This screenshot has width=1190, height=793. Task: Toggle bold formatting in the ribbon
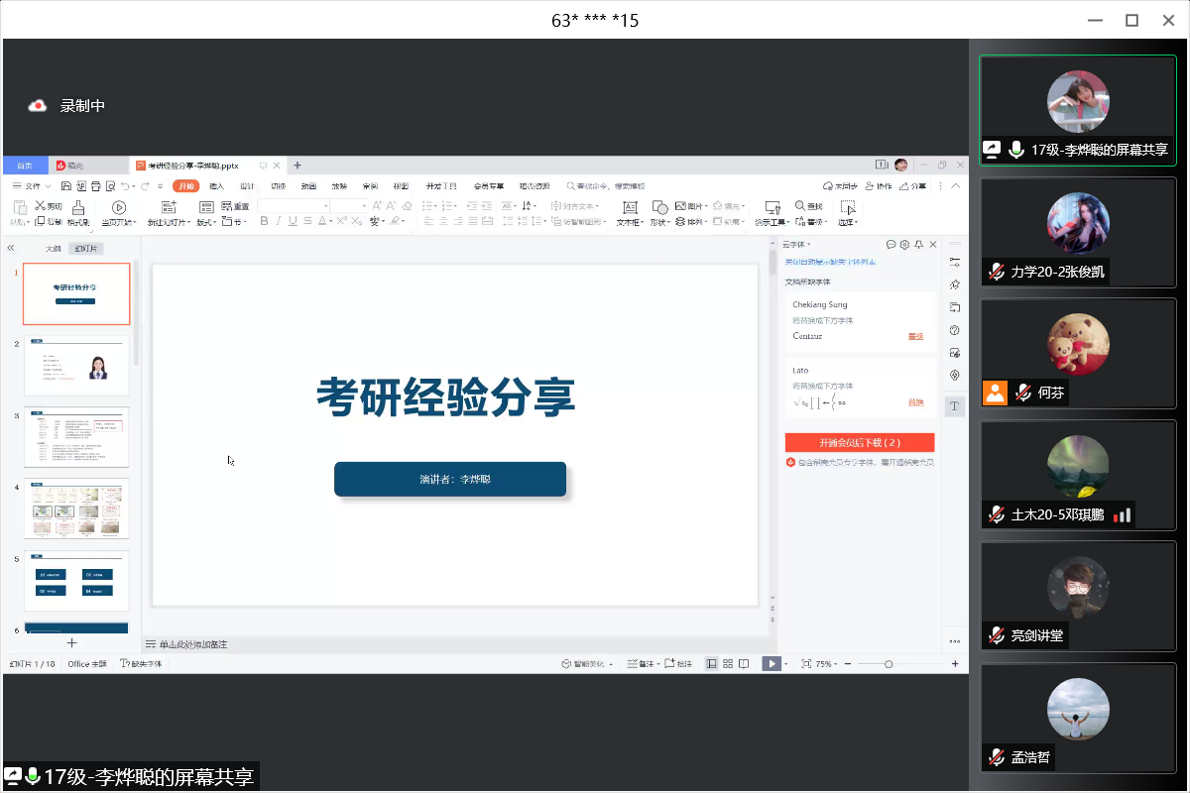[x=265, y=222]
